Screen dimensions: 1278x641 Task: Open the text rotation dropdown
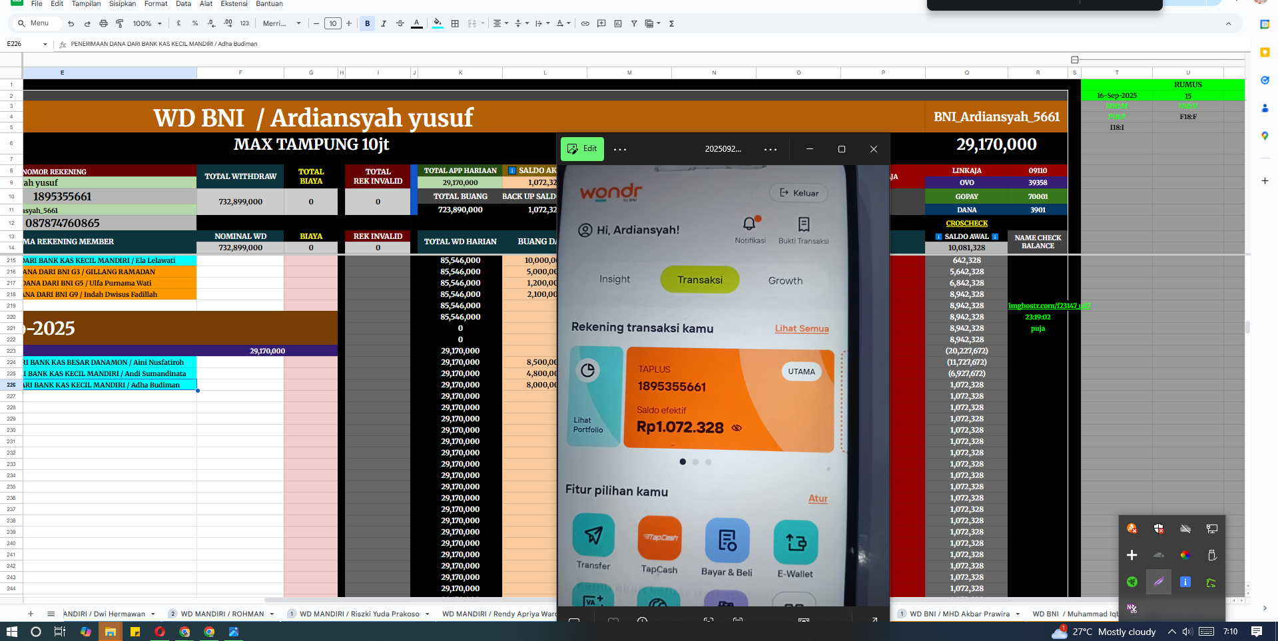563,23
